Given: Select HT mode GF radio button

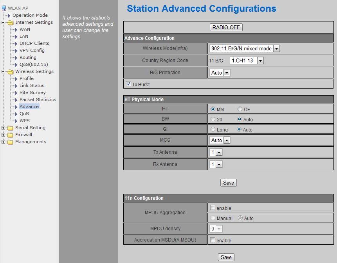Looking at the screenshot, I should [x=240, y=109].
